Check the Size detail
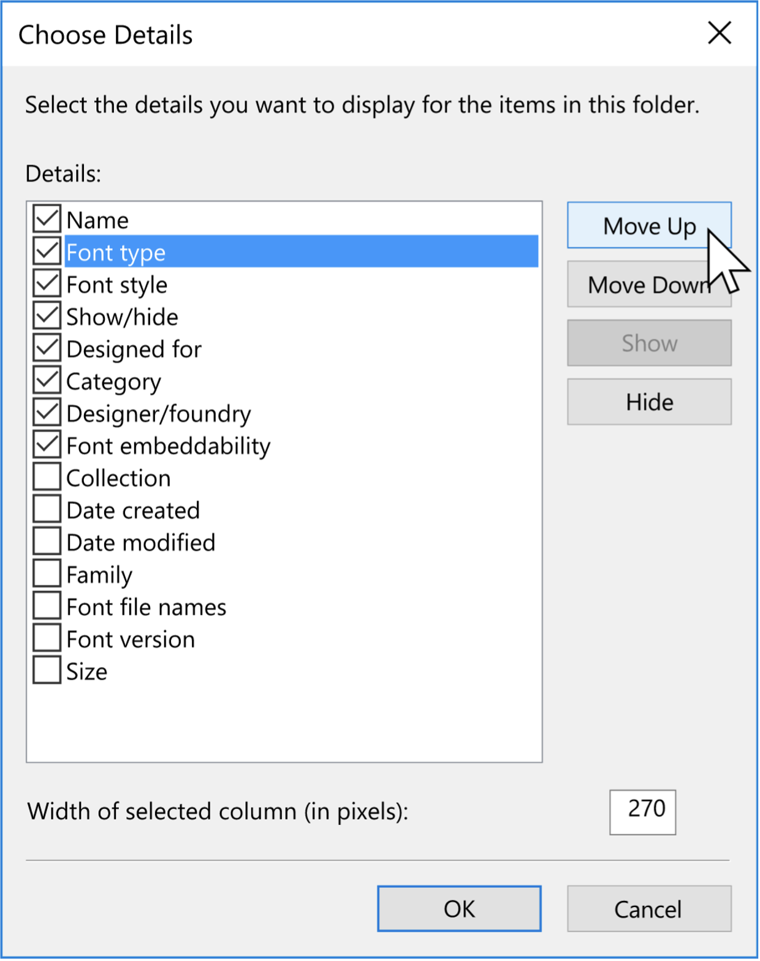This screenshot has width=760, height=961. [x=46, y=670]
